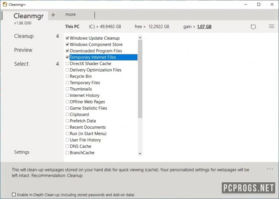Check Game Statistic Files checkbox
Image resolution: width=279 pixels, height=199 pixels.
pos(67,108)
